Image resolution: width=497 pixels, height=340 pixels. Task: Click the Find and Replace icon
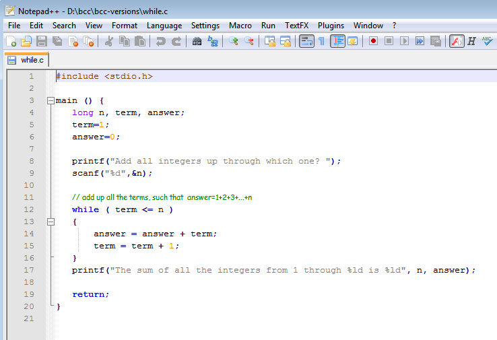213,41
